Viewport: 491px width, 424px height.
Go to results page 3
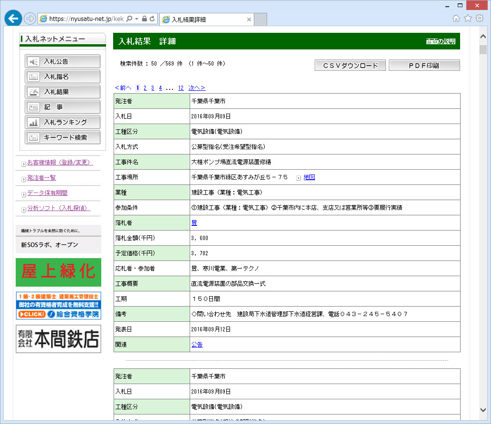pos(153,88)
